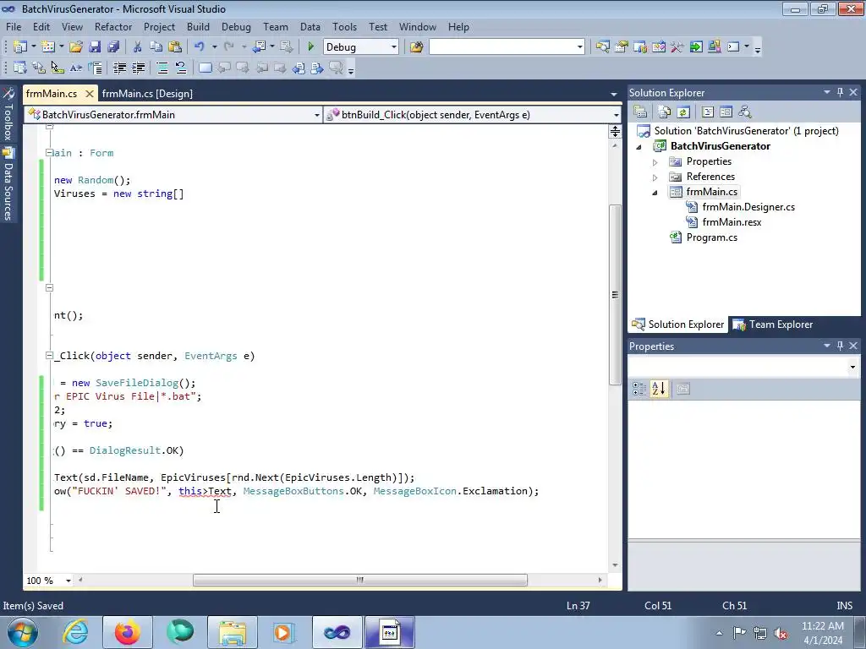Open the Tools menu
Viewport: 866px width, 649px height.
(x=344, y=26)
